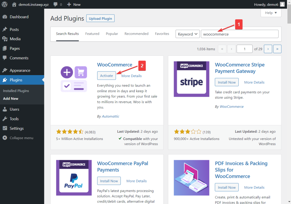Open the Keyword search type dropdown
Image resolution: width=291 pixels, height=204 pixels.
click(188, 34)
